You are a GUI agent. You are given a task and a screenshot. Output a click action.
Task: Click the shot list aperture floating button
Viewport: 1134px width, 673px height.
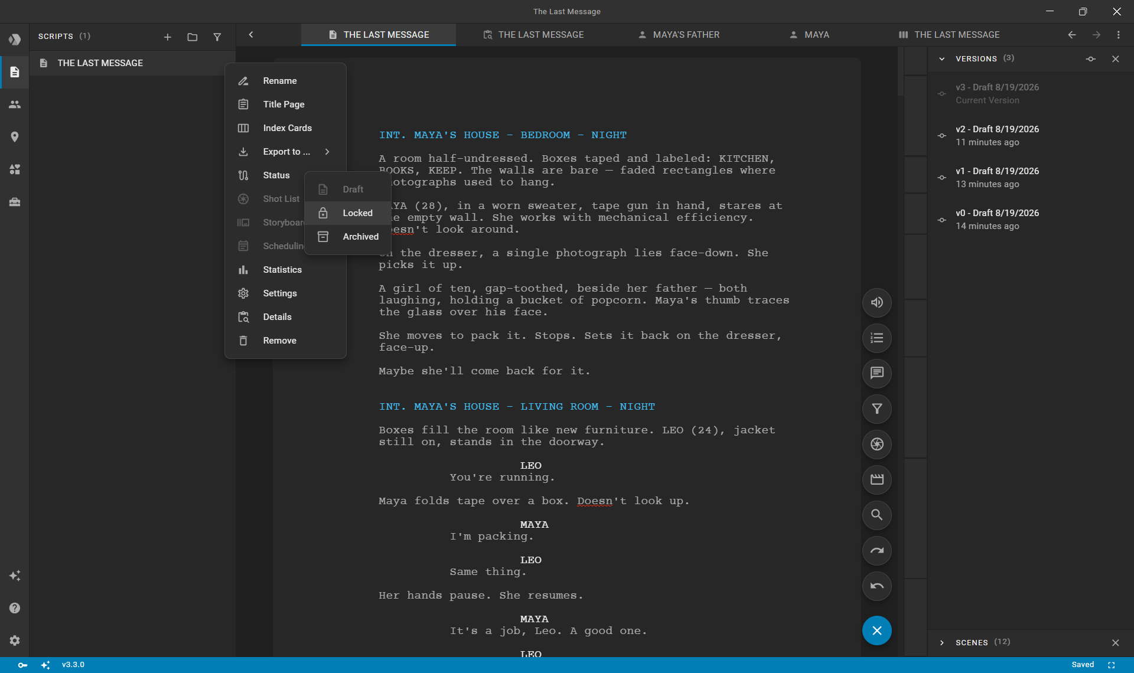(x=877, y=445)
